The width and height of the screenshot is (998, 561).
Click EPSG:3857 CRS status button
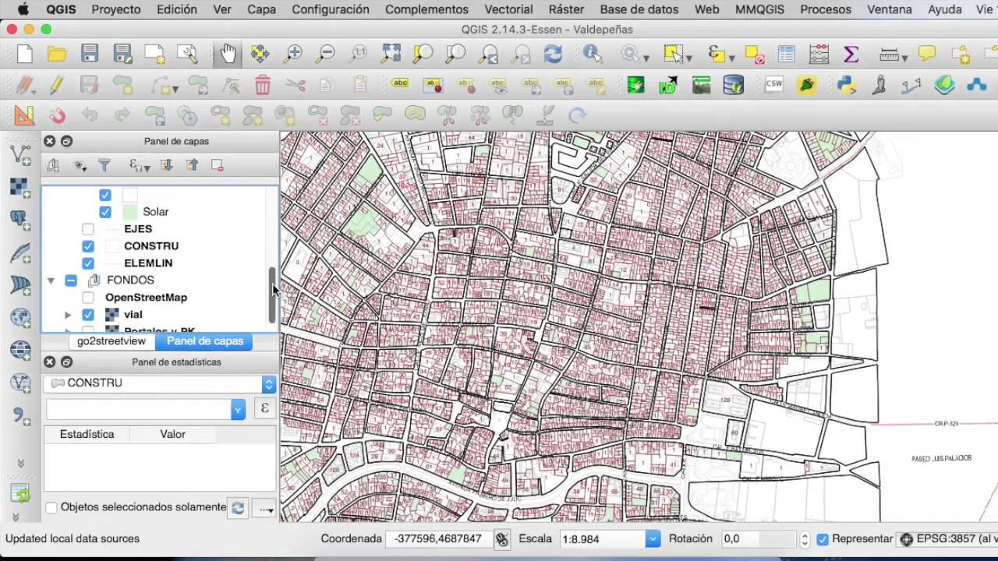tap(947, 539)
